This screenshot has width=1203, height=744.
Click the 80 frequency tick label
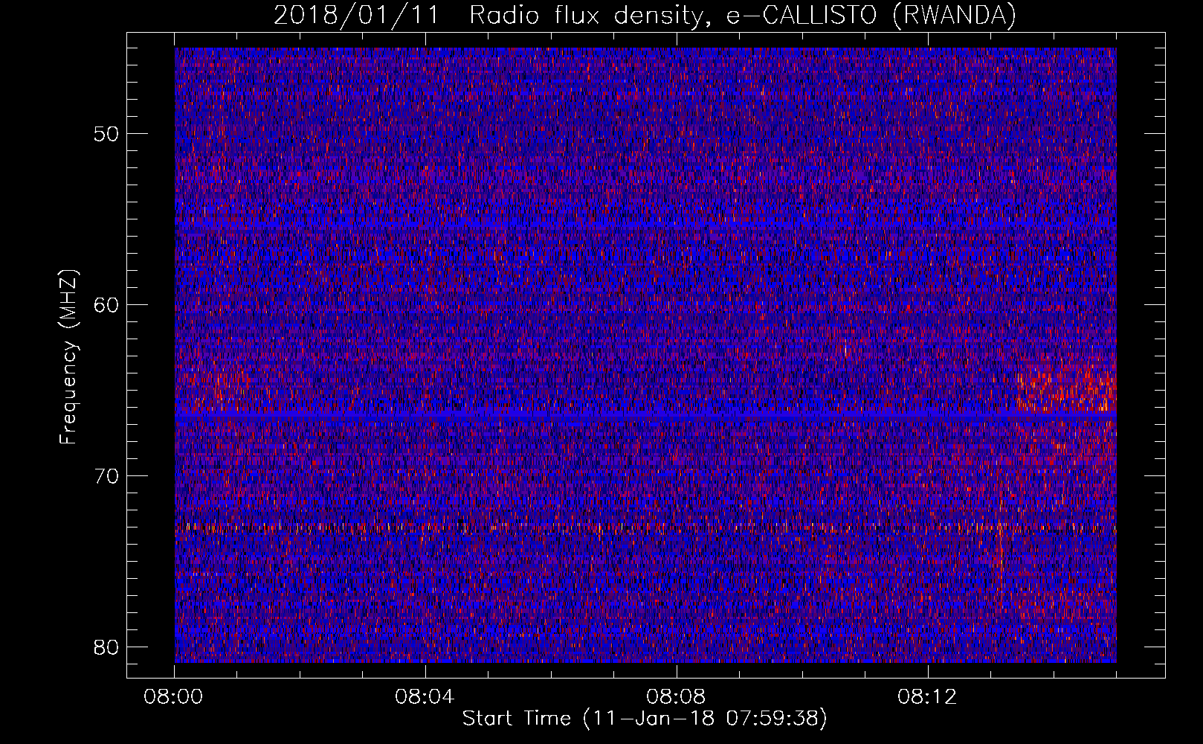pos(106,647)
